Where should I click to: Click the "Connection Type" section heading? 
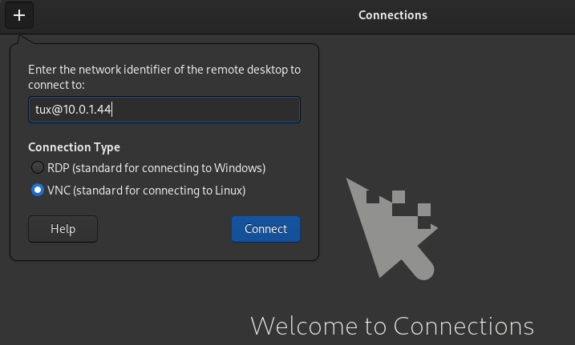pyautogui.click(x=74, y=147)
